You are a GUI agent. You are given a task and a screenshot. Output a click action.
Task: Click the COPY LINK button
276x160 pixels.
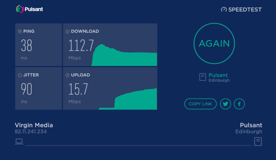(x=200, y=104)
